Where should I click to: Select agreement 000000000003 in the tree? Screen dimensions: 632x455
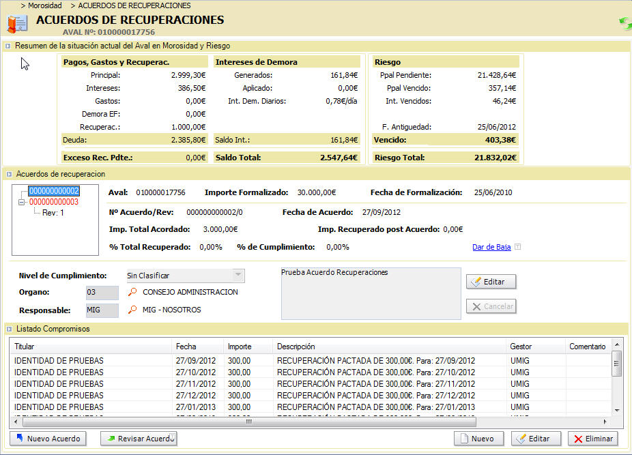[x=54, y=202]
